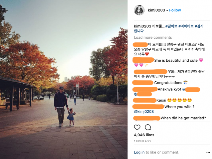Click the redacted commenter of Congratulations

coord(143,83)
